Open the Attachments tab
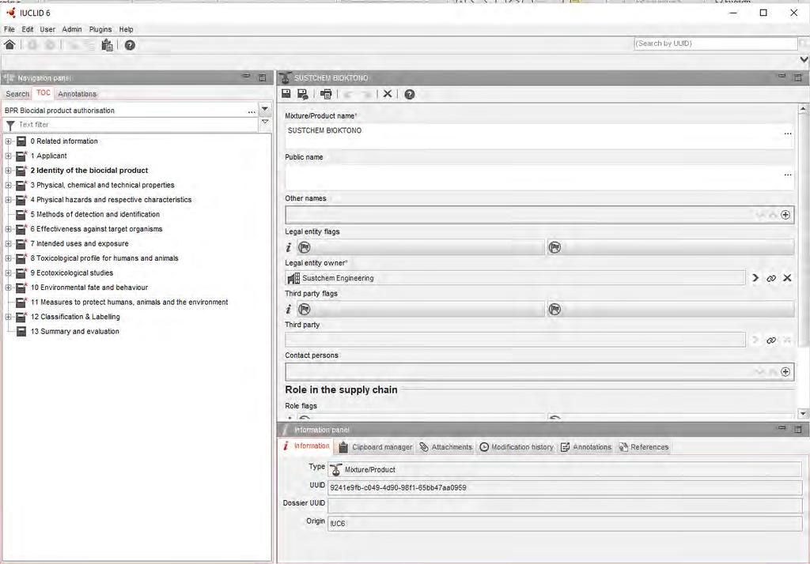The image size is (810, 564). [446, 447]
